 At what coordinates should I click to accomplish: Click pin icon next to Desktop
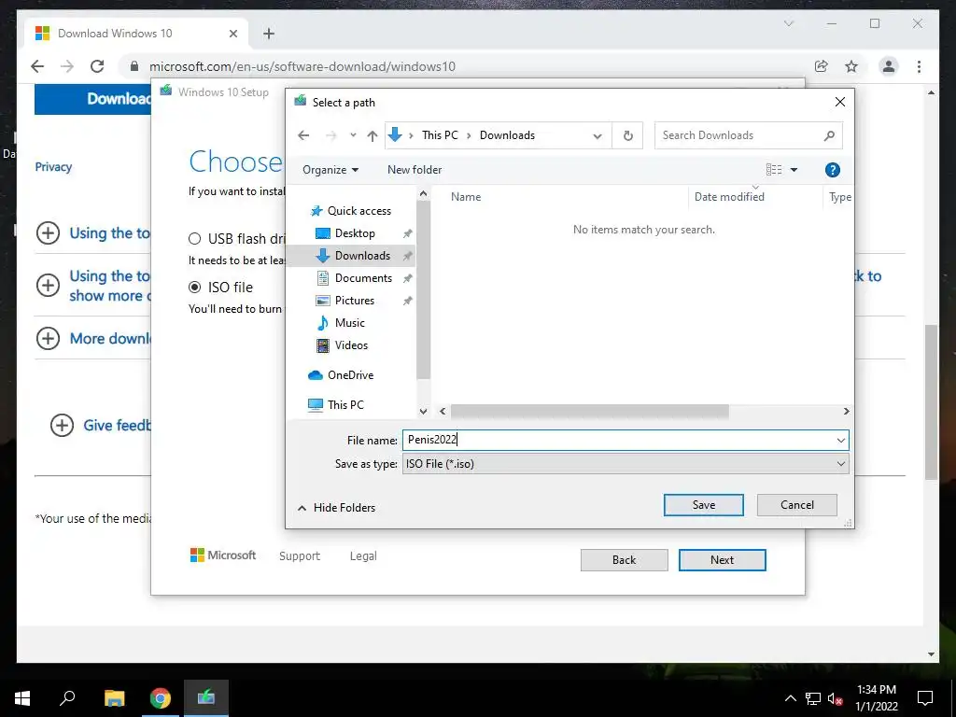(x=407, y=233)
